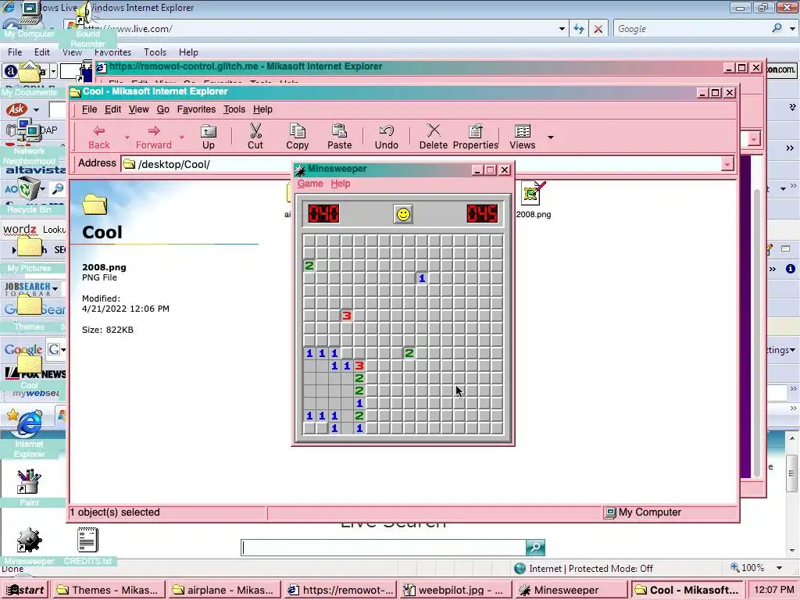Screen dimensions: 800x600
Task: Open the Google search provider dropdown
Action: pyautogui.click(x=792, y=29)
